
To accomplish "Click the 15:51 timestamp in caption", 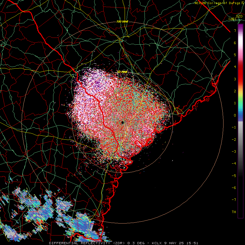I will 193,243.
